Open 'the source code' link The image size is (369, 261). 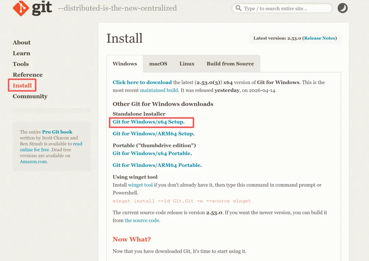(142, 220)
